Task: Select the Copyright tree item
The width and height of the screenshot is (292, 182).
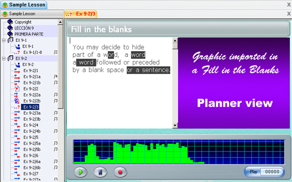Action: (x=23, y=22)
